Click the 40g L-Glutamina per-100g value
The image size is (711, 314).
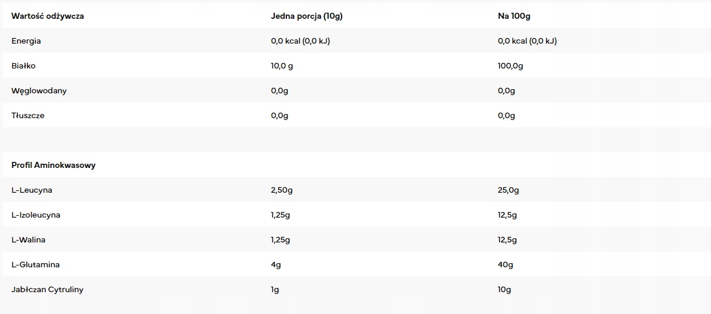pyautogui.click(x=505, y=265)
